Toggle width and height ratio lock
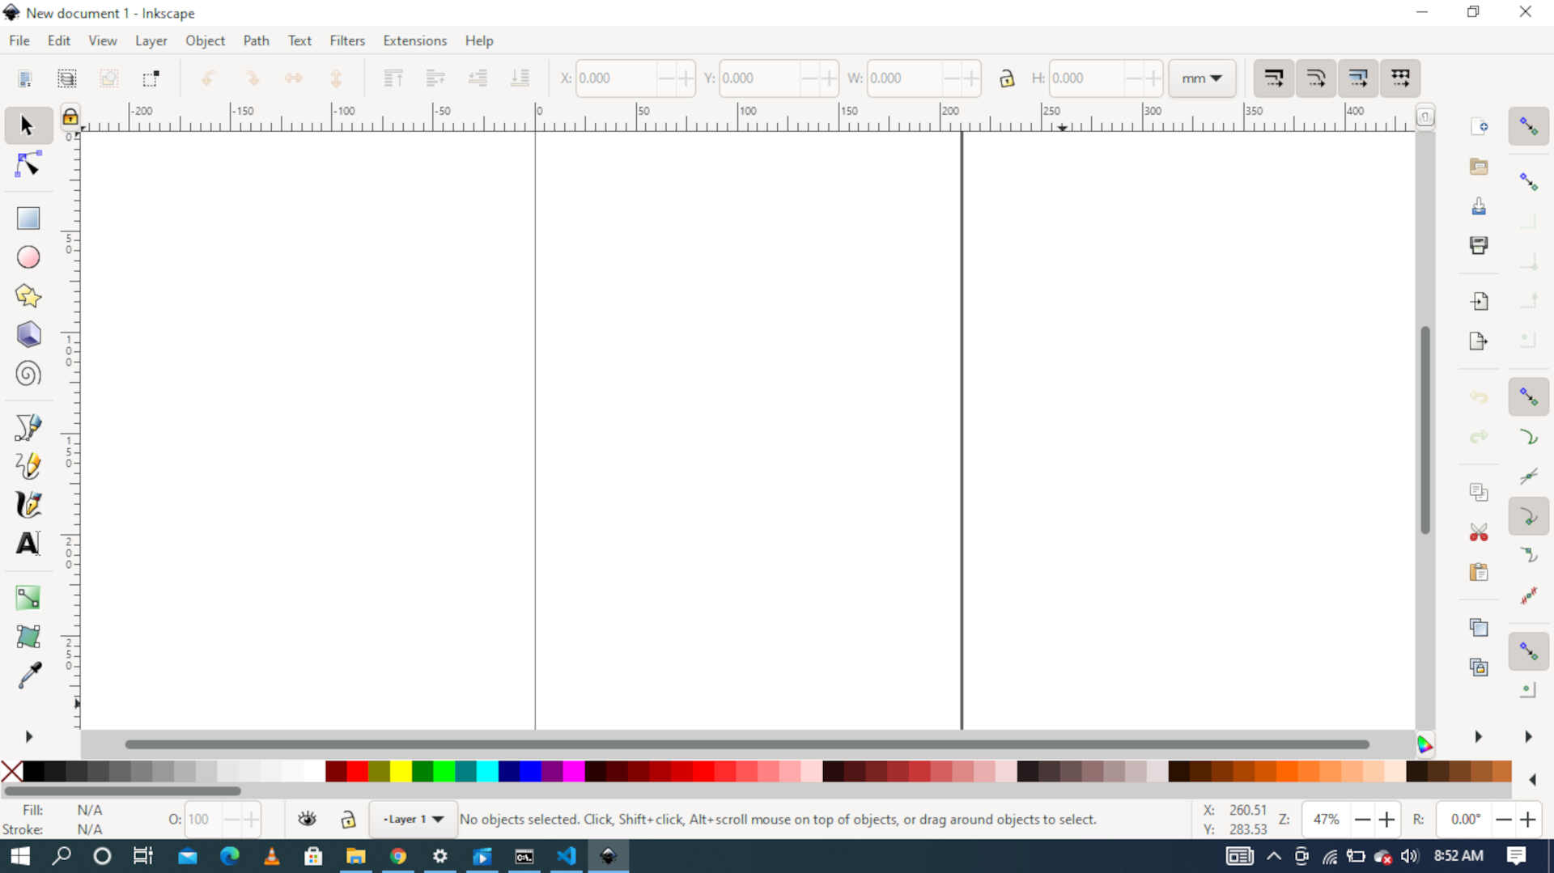1554x873 pixels. [1006, 78]
